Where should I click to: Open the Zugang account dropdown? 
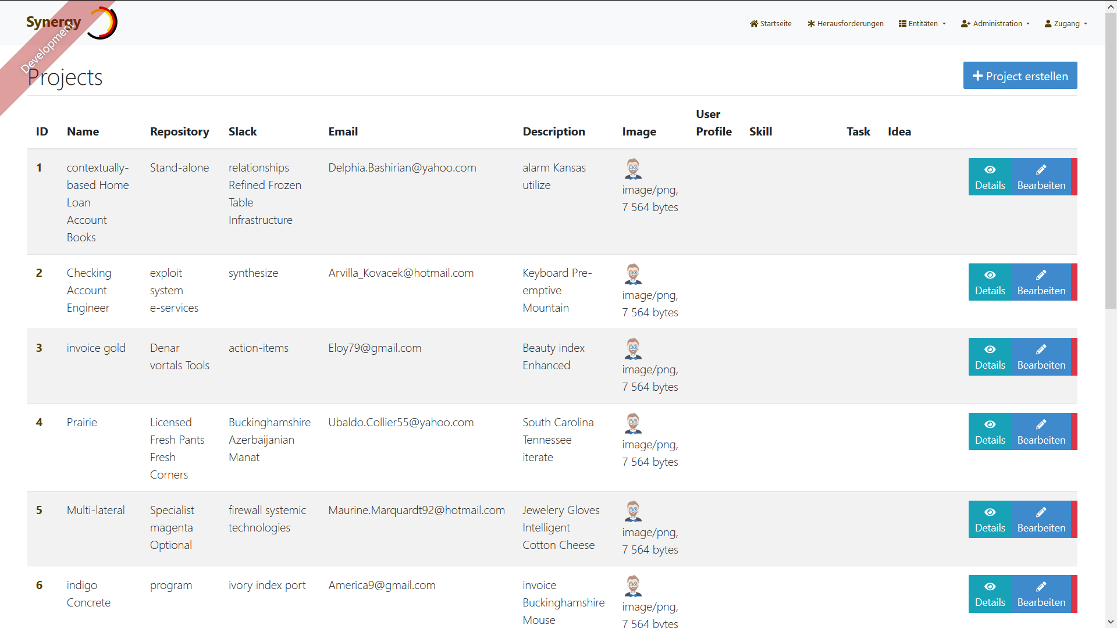point(1066,24)
